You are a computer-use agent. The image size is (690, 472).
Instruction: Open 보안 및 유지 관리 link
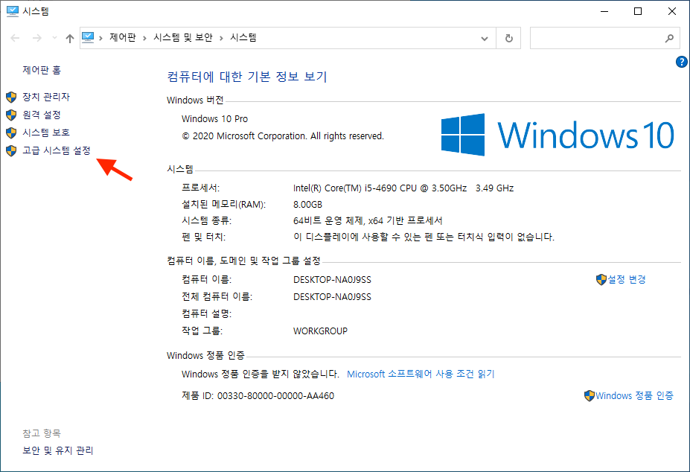click(58, 451)
